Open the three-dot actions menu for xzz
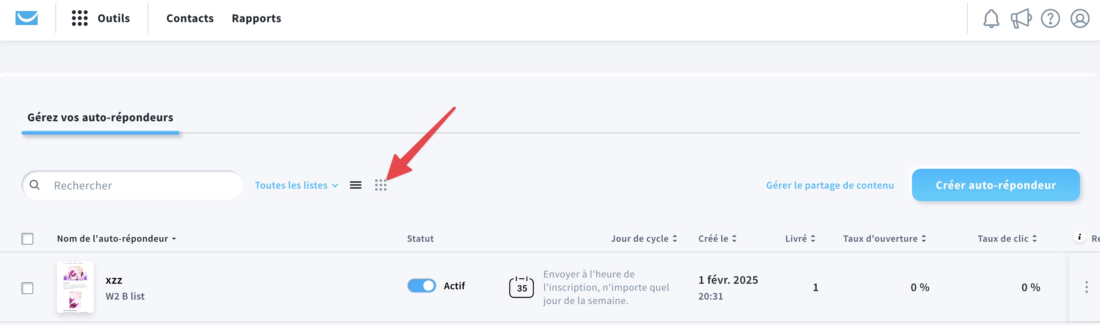Screen dimensions: 1100x325 click(1086, 287)
